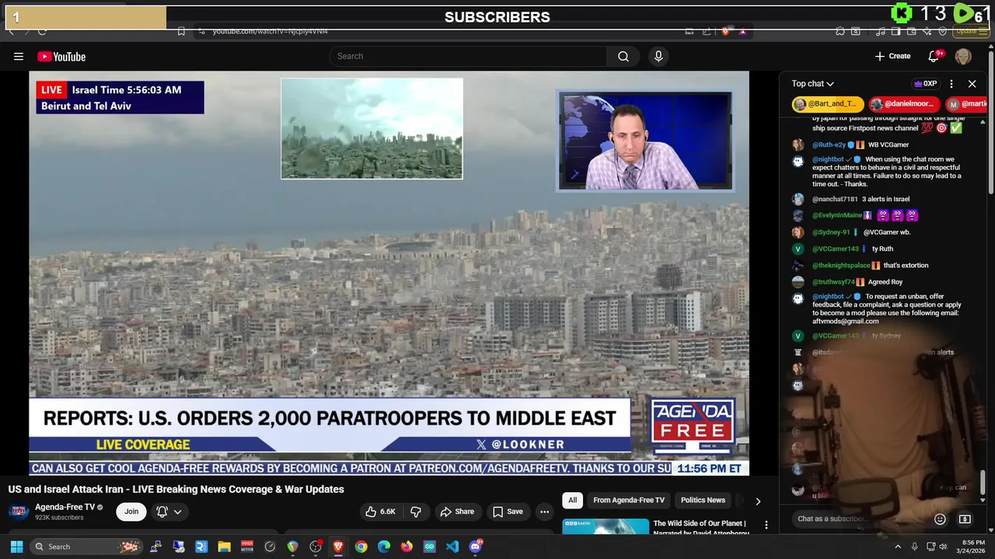This screenshot has width=995, height=559.
Task: Show the next related-video filter chips
Action: click(758, 501)
